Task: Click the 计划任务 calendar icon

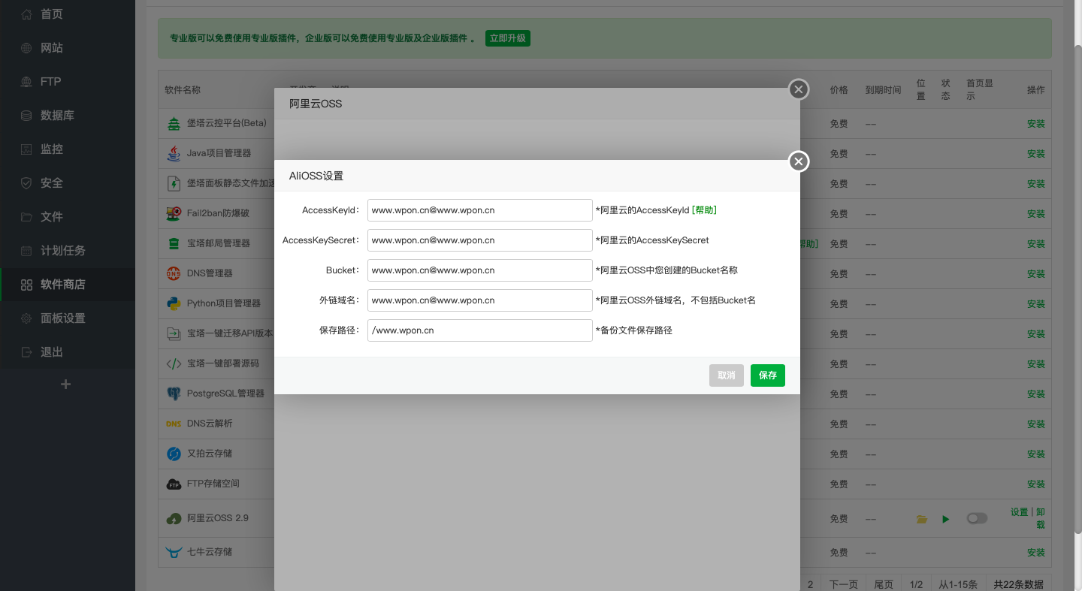Action: [x=26, y=251]
